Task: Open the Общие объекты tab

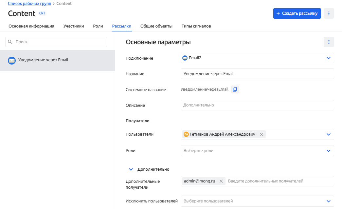Action: click(156, 26)
